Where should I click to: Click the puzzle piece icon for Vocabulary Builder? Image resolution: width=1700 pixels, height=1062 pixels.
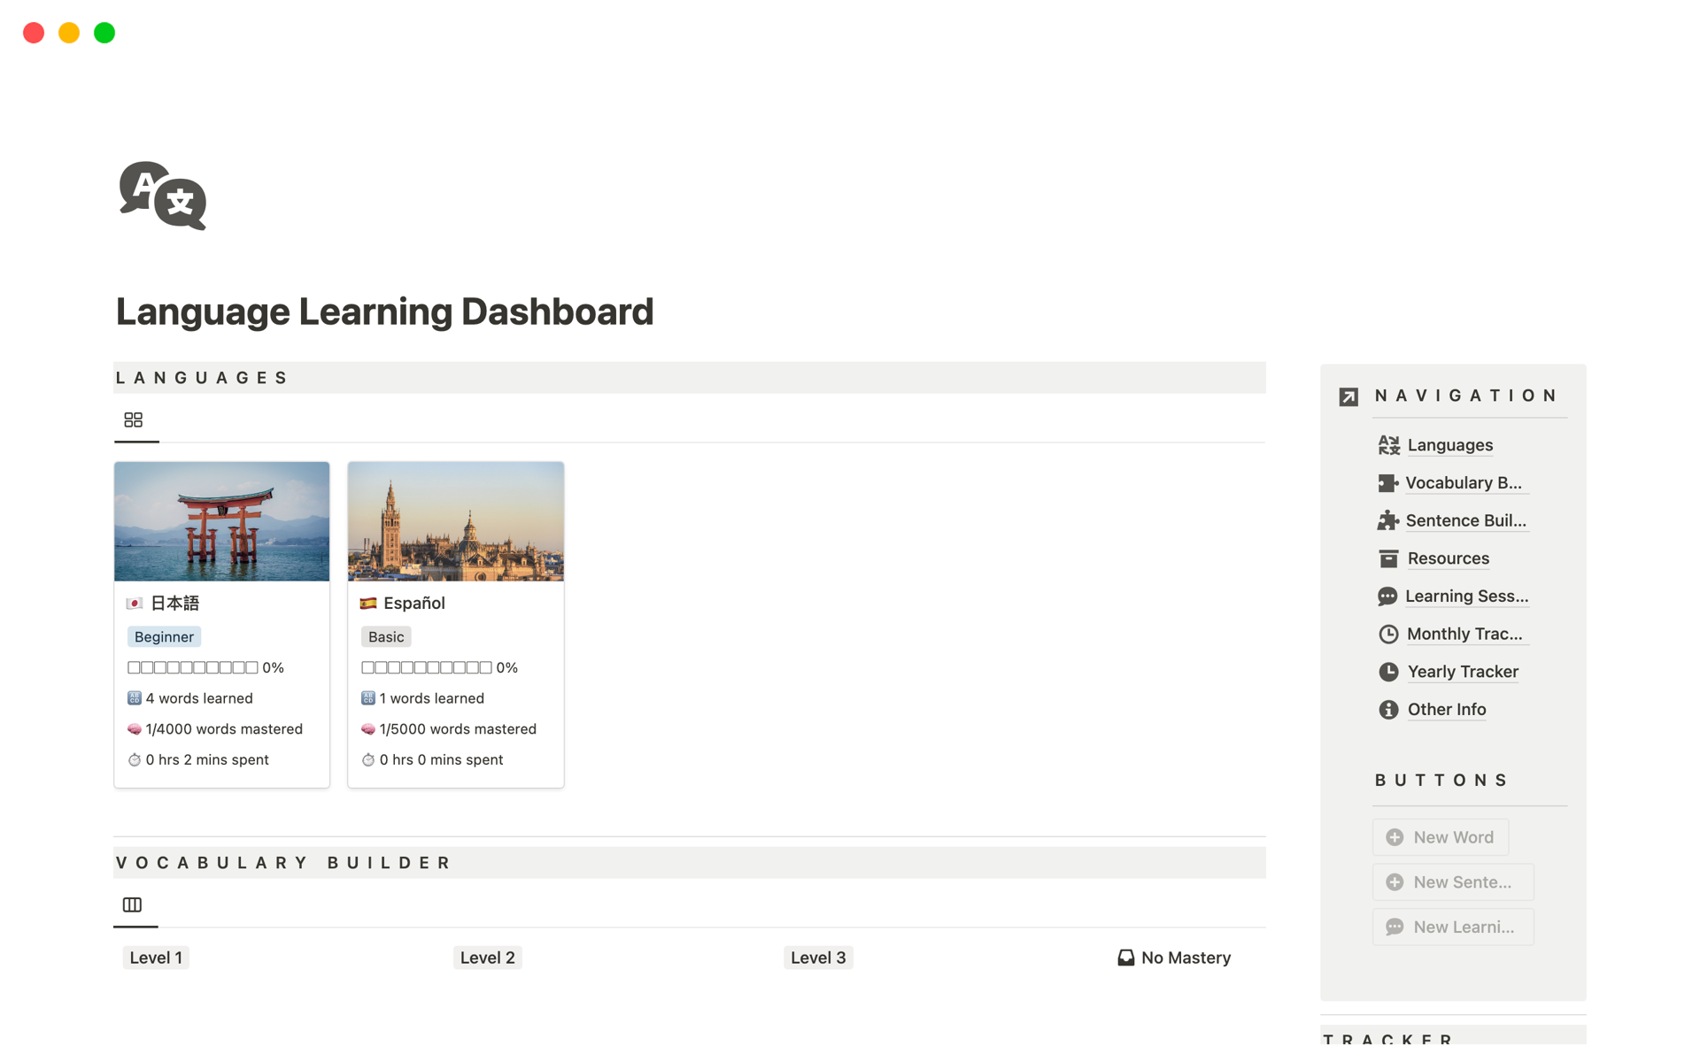click(x=1388, y=482)
